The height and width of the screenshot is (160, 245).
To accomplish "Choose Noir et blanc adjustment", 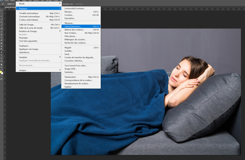I will 81,33.
